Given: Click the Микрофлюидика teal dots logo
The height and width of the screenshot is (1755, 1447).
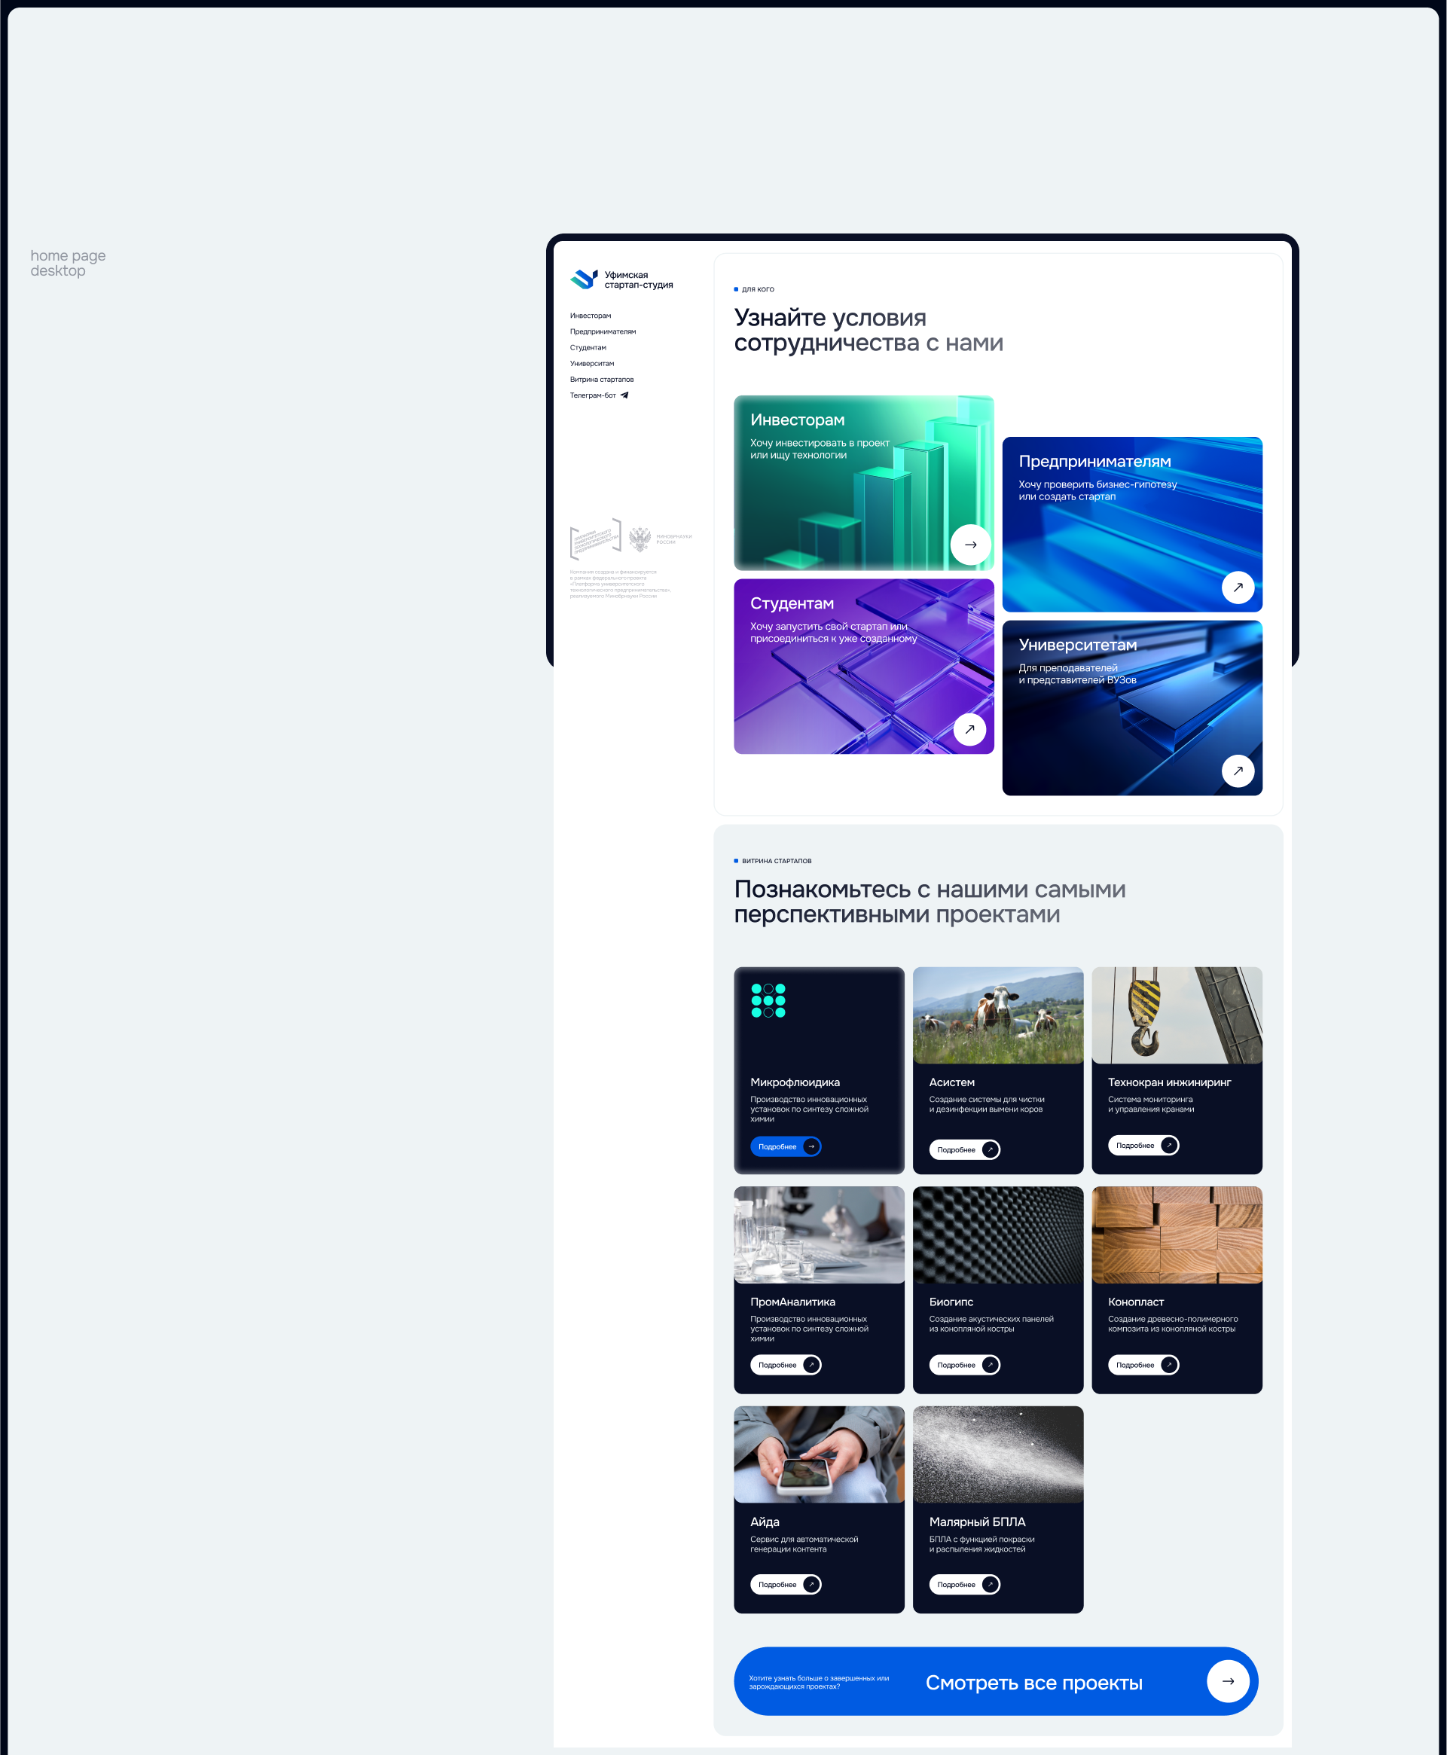Looking at the screenshot, I should point(768,1000).
